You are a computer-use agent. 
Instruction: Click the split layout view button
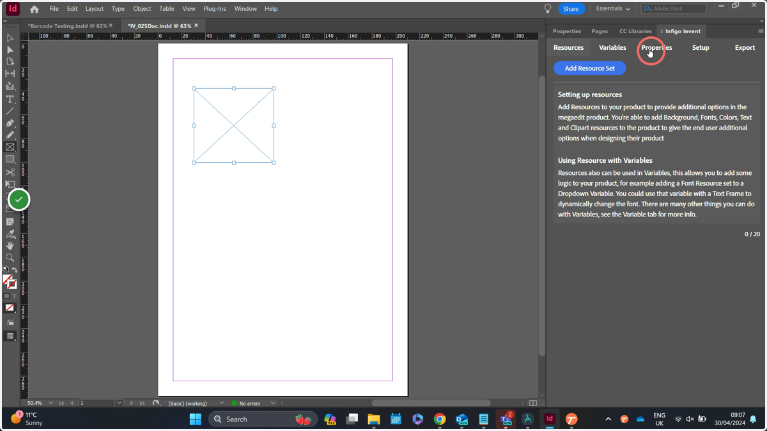tap(533, 404)
